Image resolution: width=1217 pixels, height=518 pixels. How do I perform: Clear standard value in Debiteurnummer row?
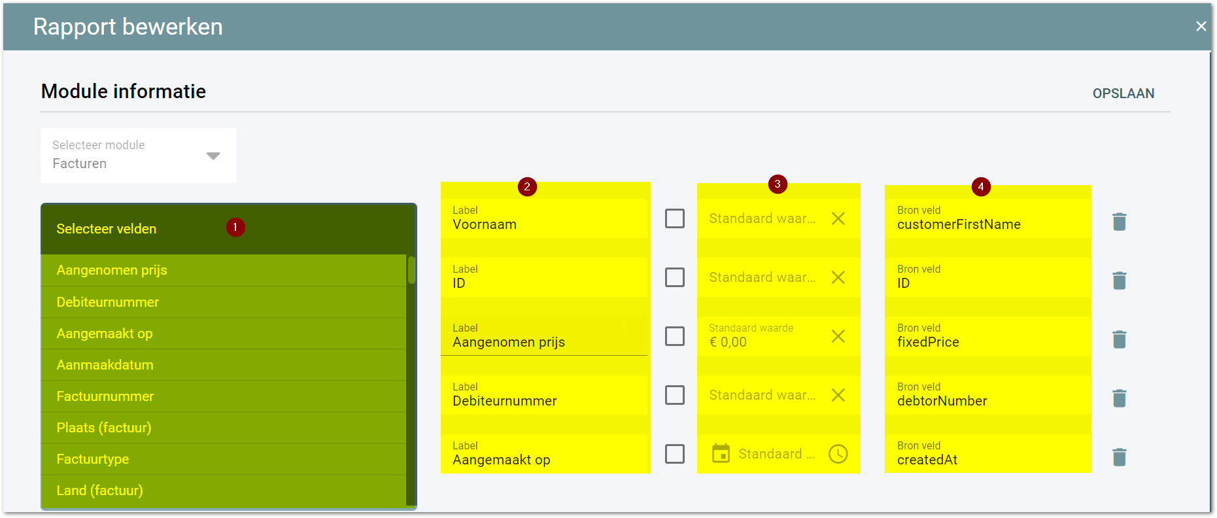838,395
